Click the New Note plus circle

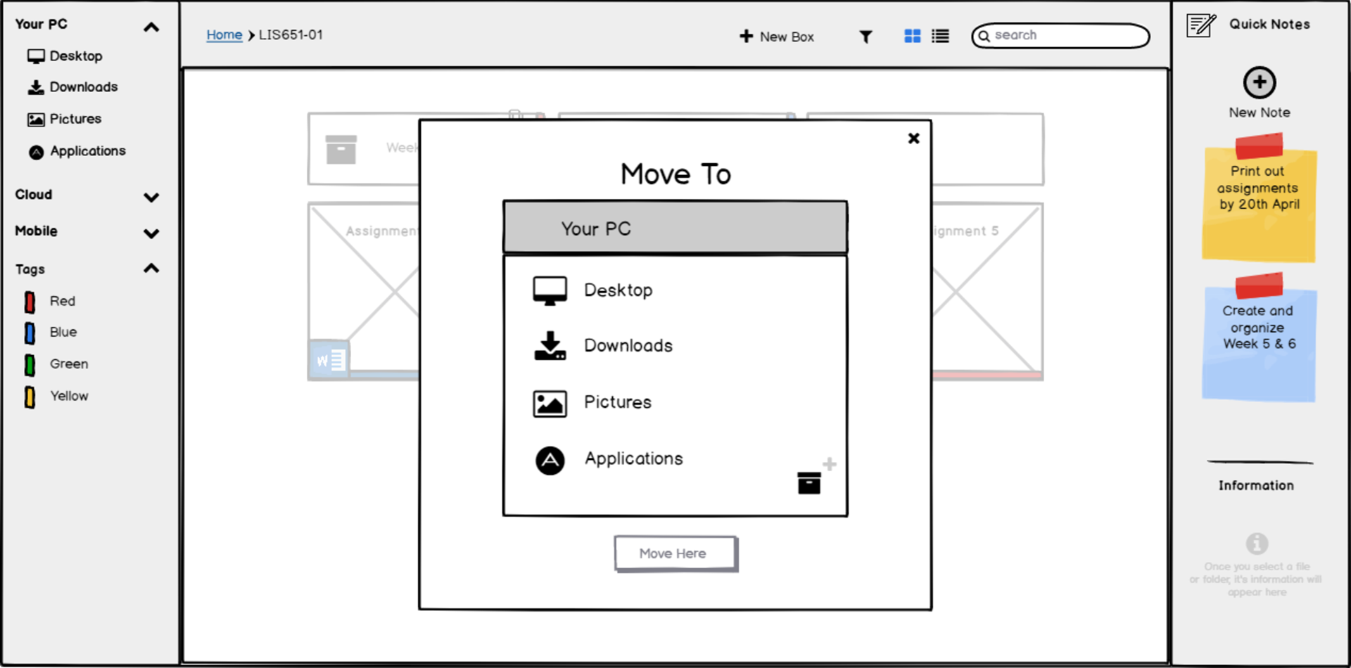(1260, 83)
